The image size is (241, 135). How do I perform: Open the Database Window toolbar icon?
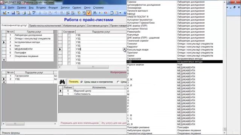(x=112, y=13)
